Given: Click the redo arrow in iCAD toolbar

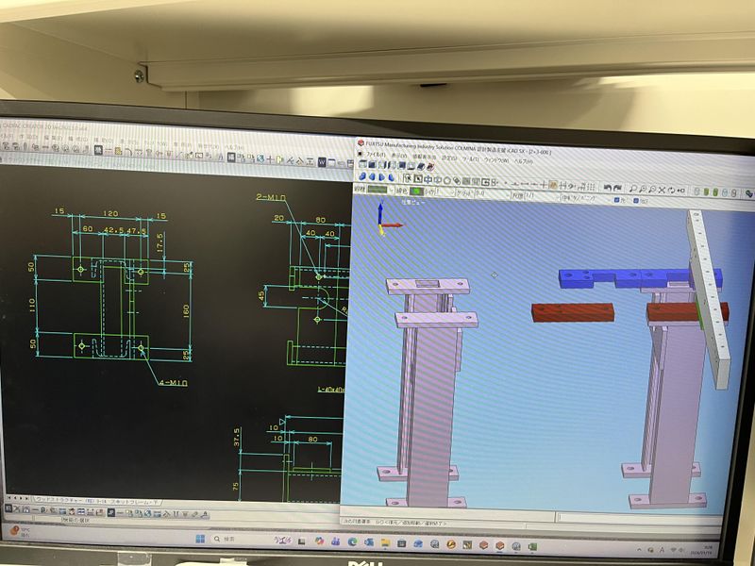Looking at the screenshot, I should [x=616, y=189].
